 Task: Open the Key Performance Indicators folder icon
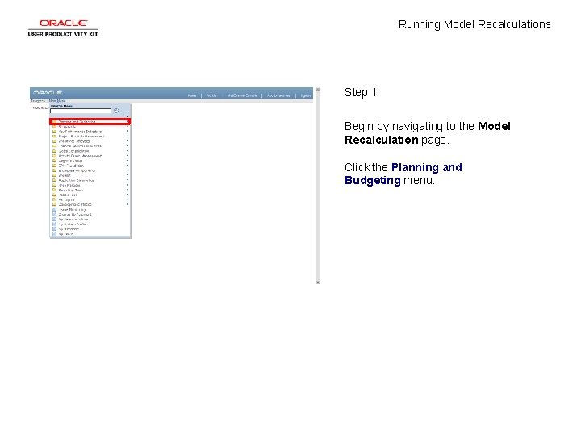[55, 132]
